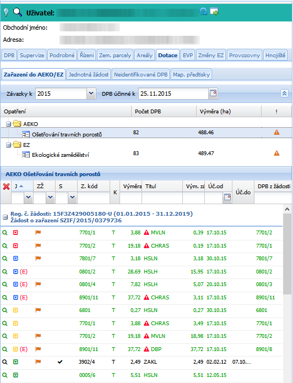
Task: Click the Reg. č. žádosti 15F3Z429005180-U link
Action: tap(101, 214)
